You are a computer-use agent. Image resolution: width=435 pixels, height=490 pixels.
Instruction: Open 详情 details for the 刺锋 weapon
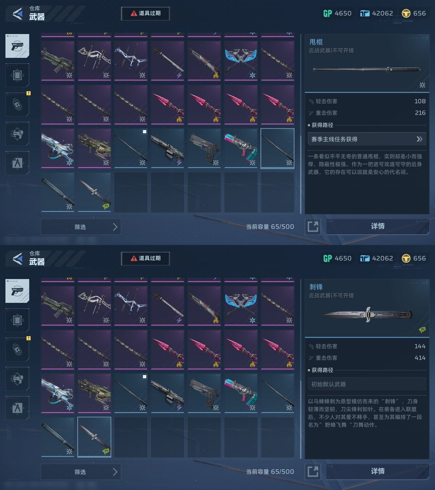[378, 471]
